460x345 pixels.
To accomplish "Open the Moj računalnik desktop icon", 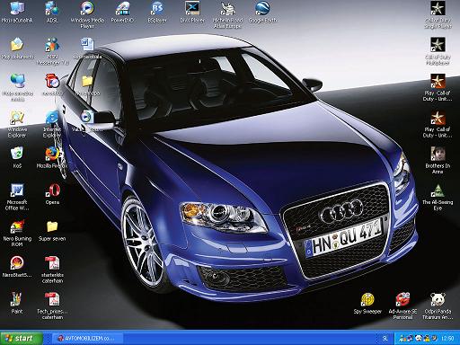I will [17, 13].
